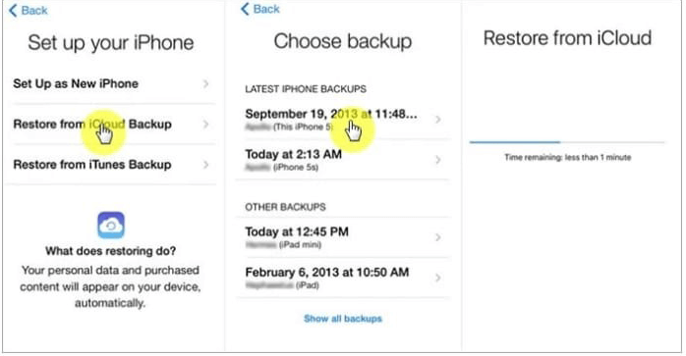Choose Restore from iTunes Backup option
Screen dimensions: 686x356
pos(111,165)
